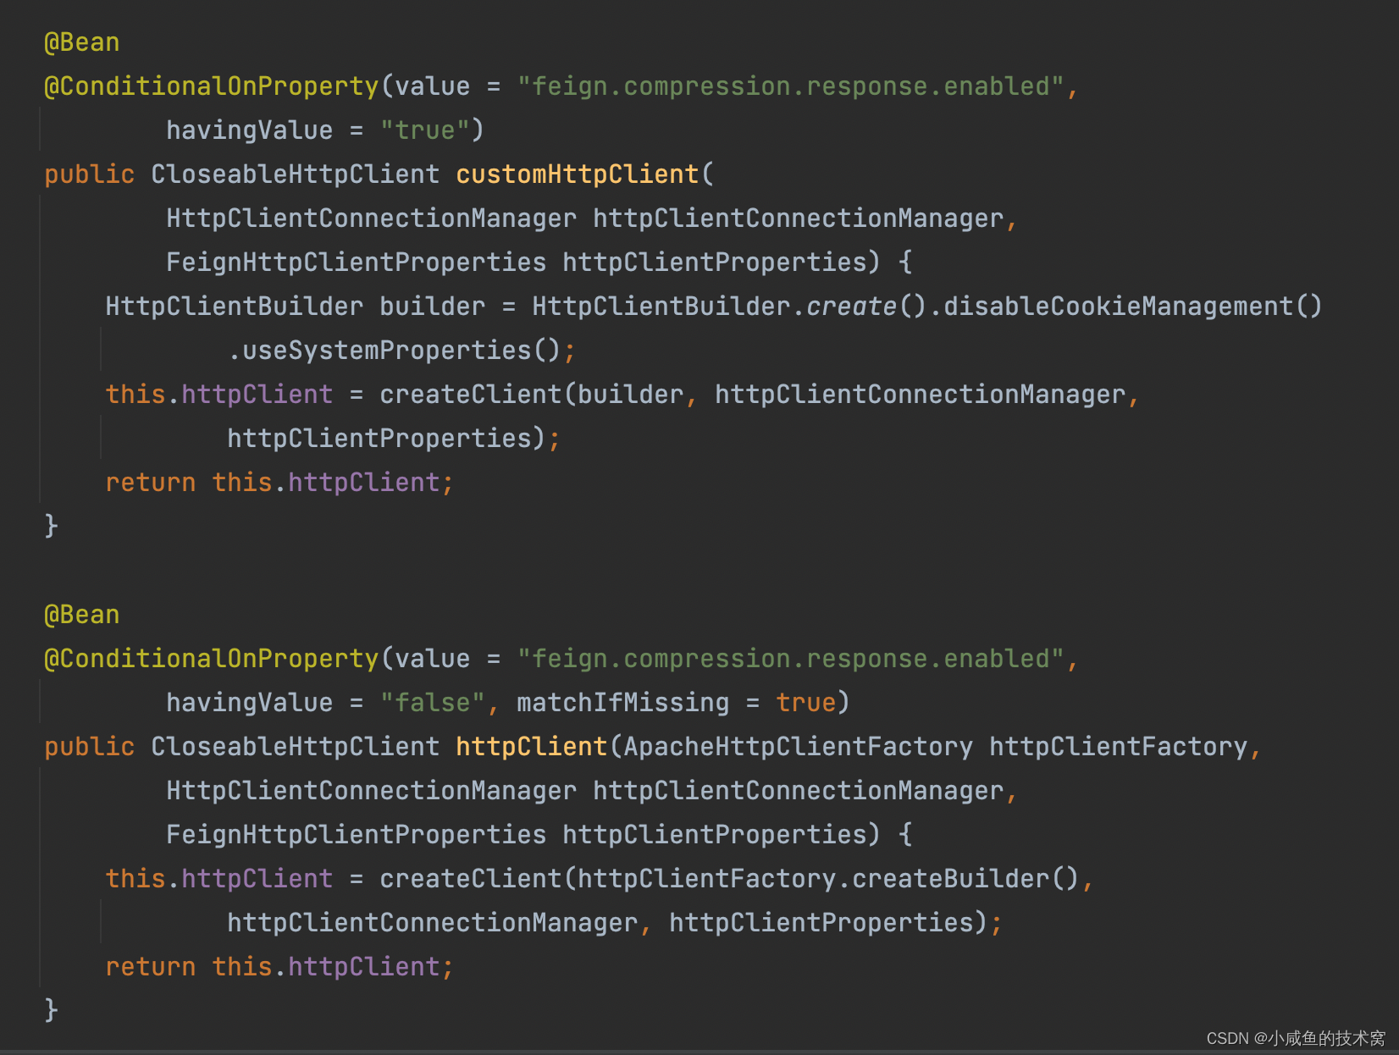Click createBuilder() method call
Viewport: 1399px width, 1055px height.
click(x=965, y=879)
